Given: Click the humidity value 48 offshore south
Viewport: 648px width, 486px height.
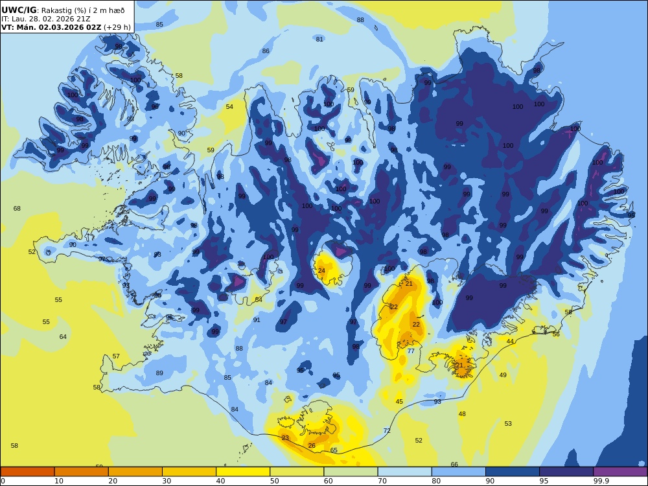Looking at the screenshot, I should [x=462, y=413].
